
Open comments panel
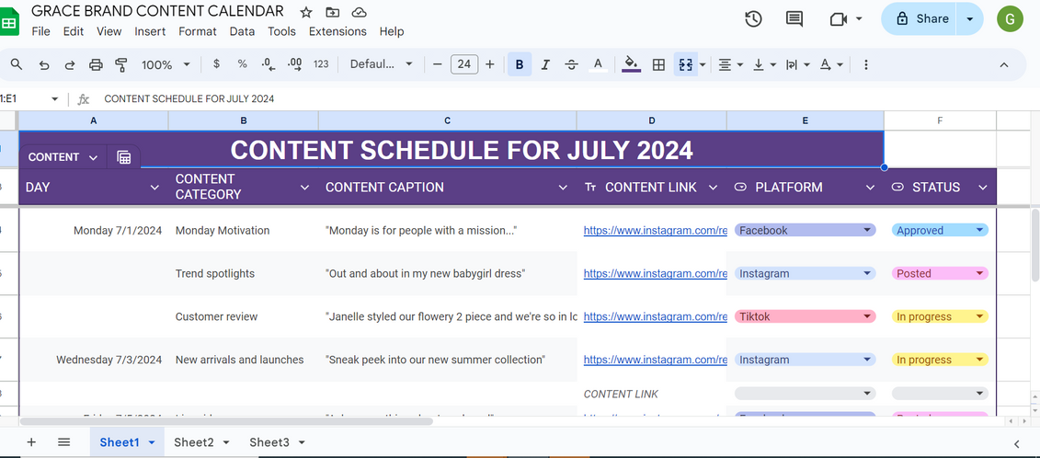794,18
